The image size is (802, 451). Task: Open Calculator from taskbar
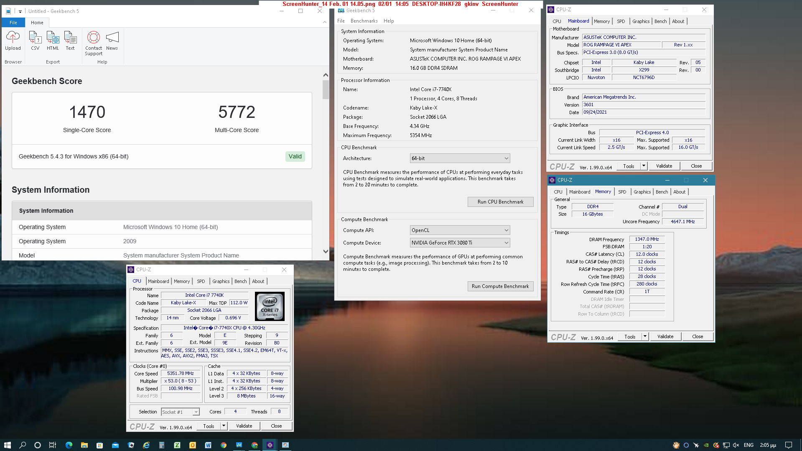[x=162, y=445]
